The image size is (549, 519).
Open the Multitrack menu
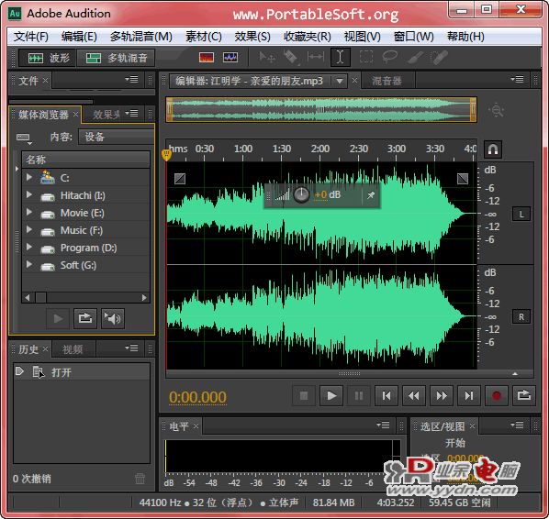coord(140,37)
